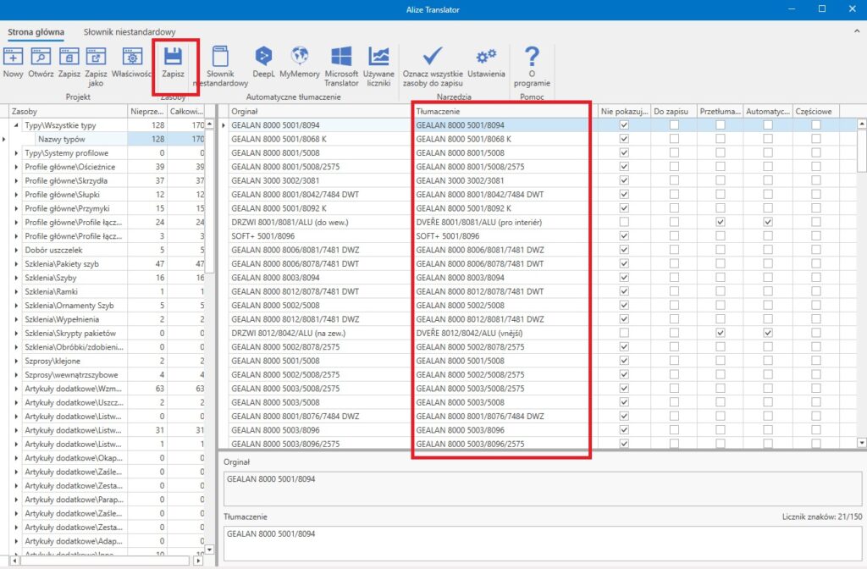Viewport: 867px width, 569px height.
Task: Select Szklenia\Szyby resource
Action: [x=50, y=278]
